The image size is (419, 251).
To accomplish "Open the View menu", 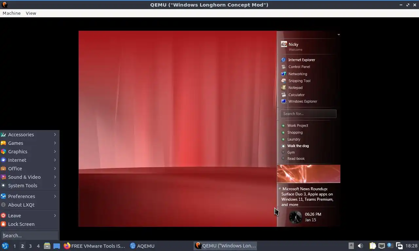I will [x=31, y=13].
